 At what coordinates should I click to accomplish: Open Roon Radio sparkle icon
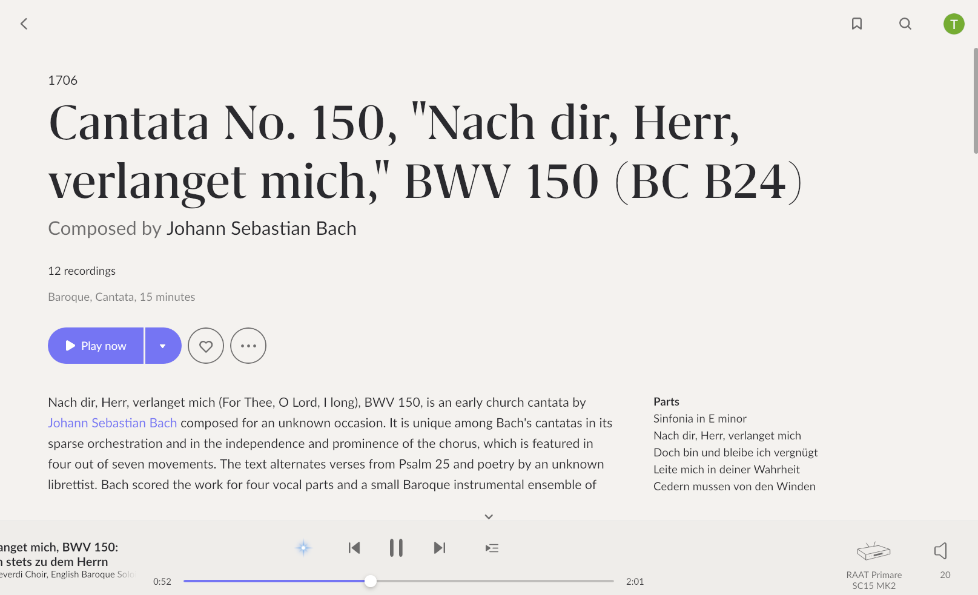[303, 548]
